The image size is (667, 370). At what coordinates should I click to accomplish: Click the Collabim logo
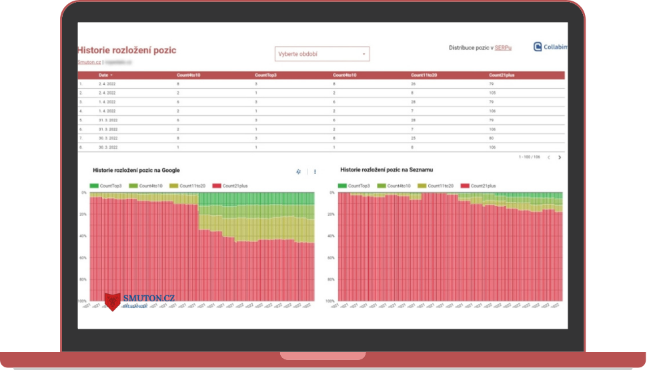[550, 47]
